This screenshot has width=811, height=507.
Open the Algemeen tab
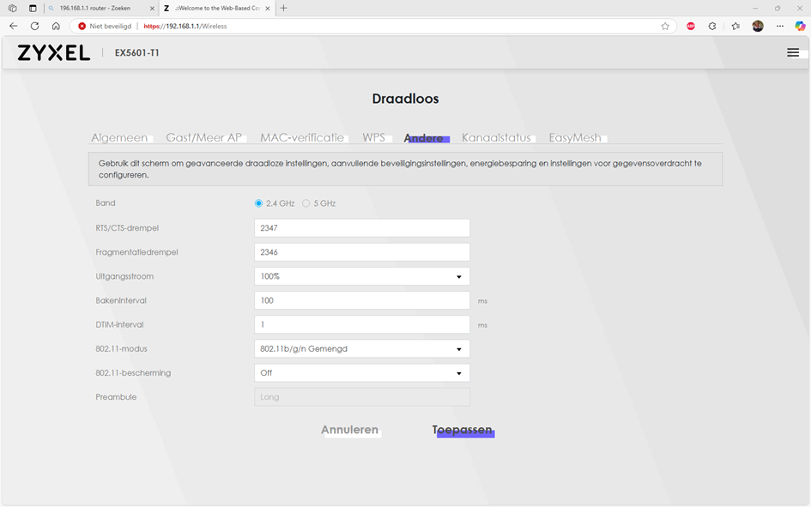coord(119,137)
